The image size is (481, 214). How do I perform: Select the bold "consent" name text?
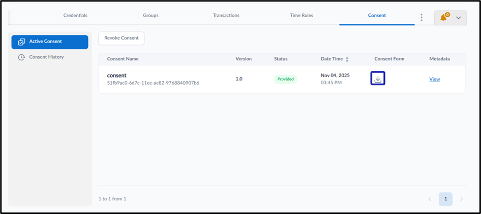116,76
